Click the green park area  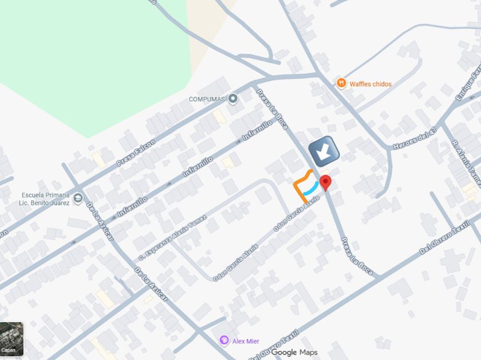tap(92, 61)
